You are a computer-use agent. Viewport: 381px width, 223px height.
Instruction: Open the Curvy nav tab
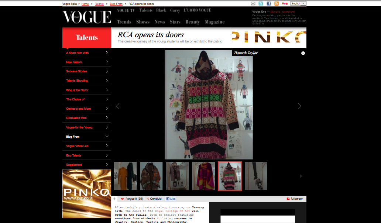pyautogui.click(x=175, y=10)
